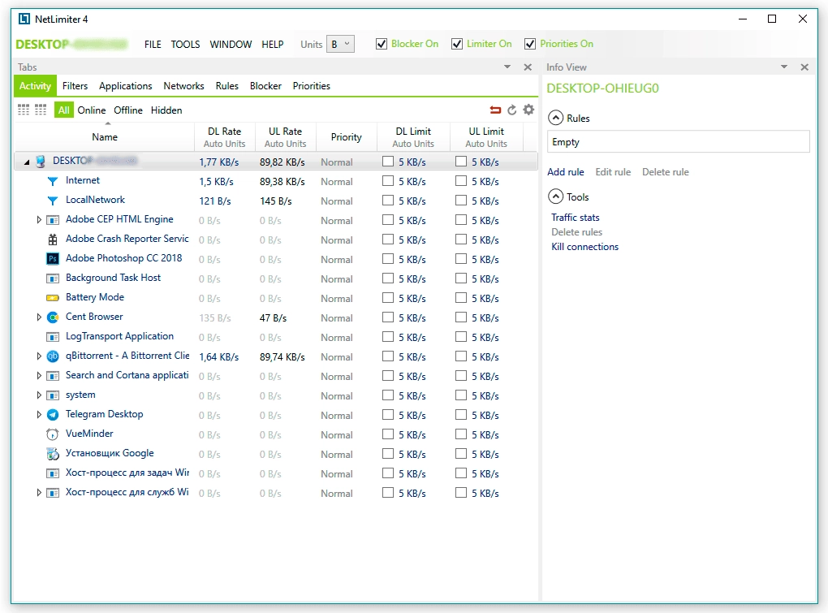Click the system process icon
This screenshot has height=613, width=828.
[x=52, y=395]
